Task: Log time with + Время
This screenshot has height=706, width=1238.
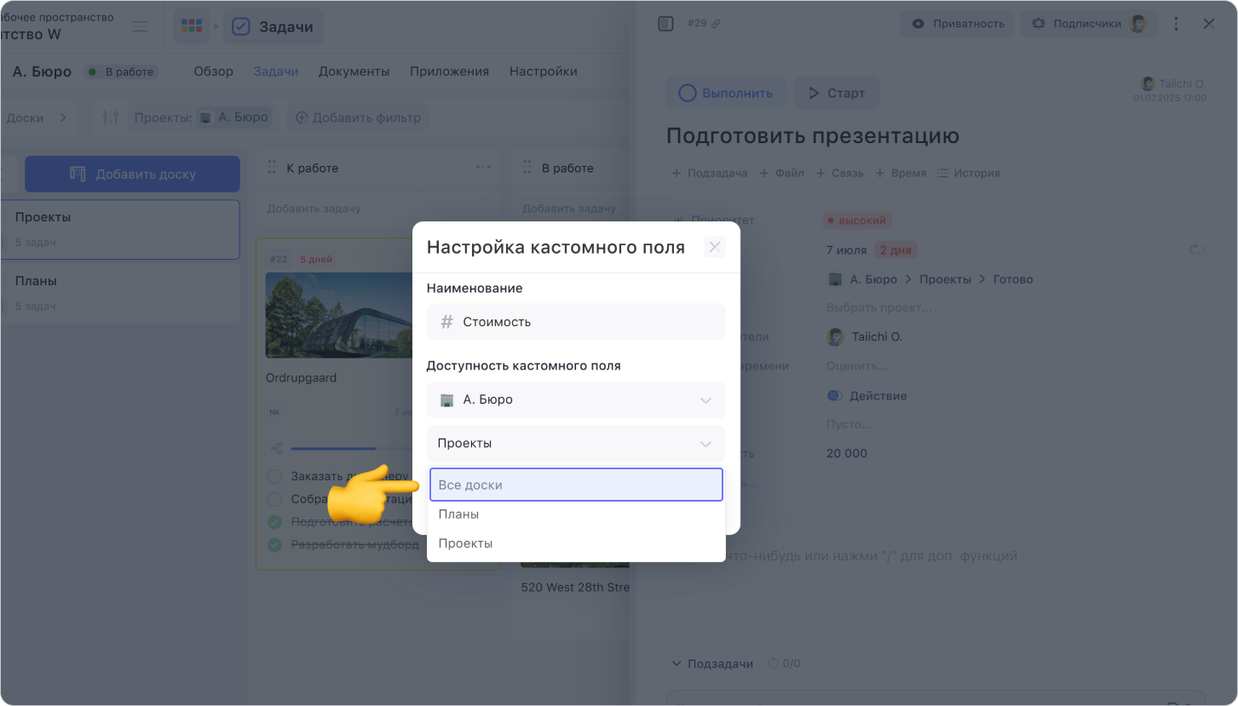Action: pos(901,173)
